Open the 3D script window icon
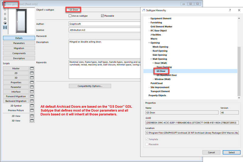Image resolution: width=243 pixels, height=162 pixels. (32, 78)
